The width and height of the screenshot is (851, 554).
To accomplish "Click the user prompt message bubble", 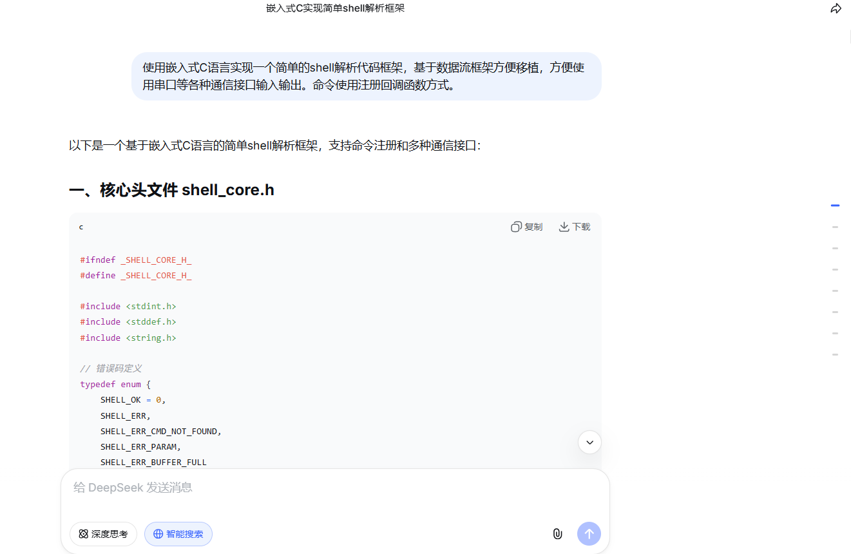I will [x=366, y=76].
